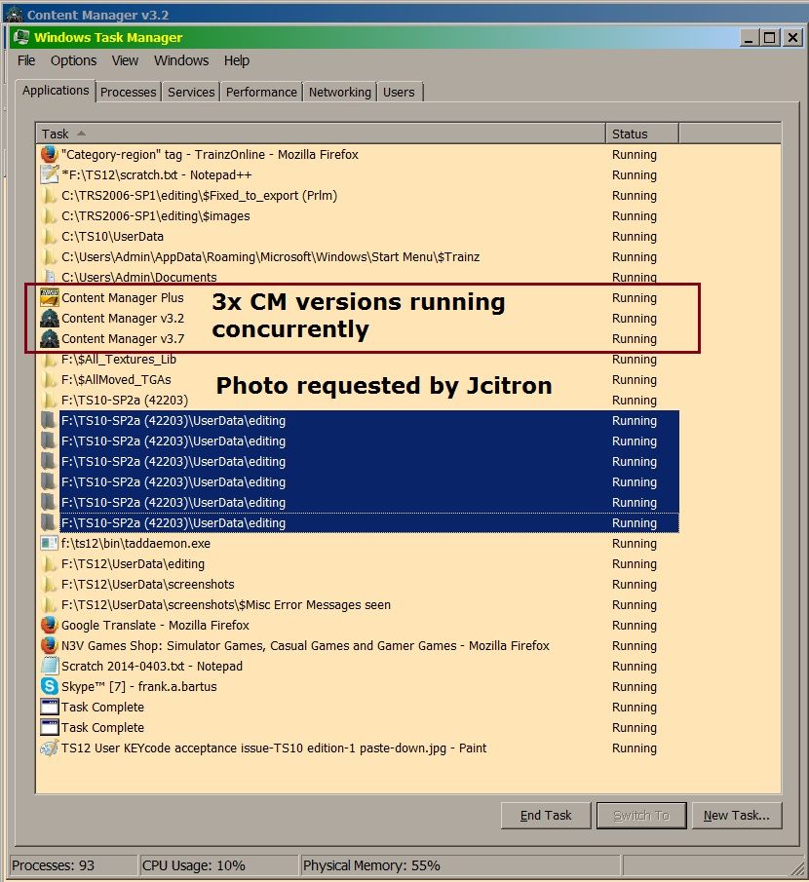This screenshot has height=882, width=809.
Task: Click folder icon for TRS2006-SP1\editing\$images
Action: point(50,215)
